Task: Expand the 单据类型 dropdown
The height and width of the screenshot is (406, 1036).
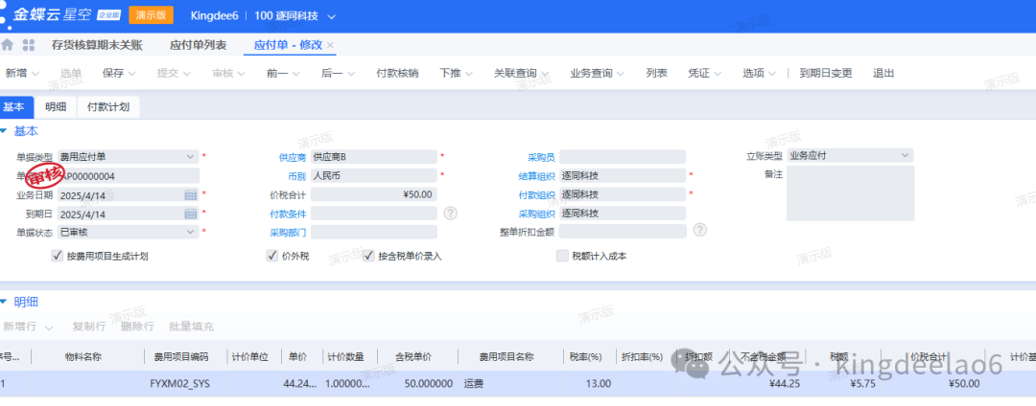Action: coord(190,156)
